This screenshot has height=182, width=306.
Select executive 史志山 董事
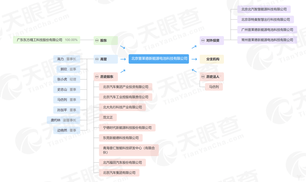[67, 90]
